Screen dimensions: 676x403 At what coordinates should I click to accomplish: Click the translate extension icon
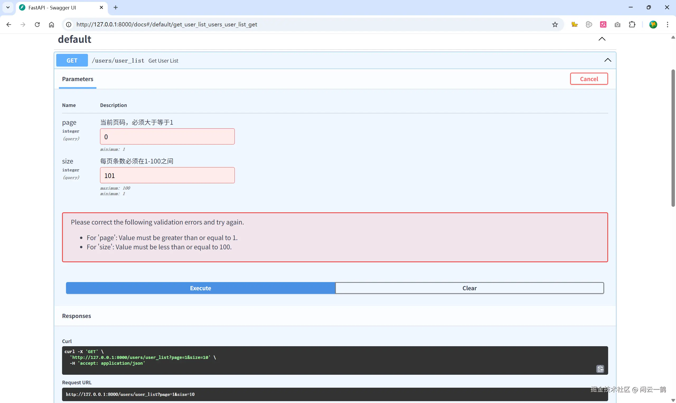point(603,25)
